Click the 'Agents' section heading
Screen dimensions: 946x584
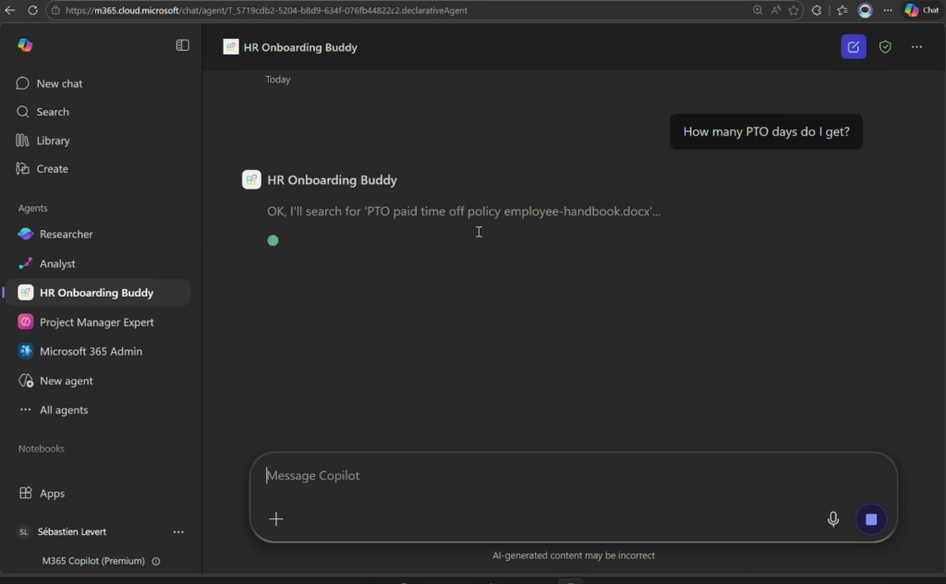coord(32,208)
